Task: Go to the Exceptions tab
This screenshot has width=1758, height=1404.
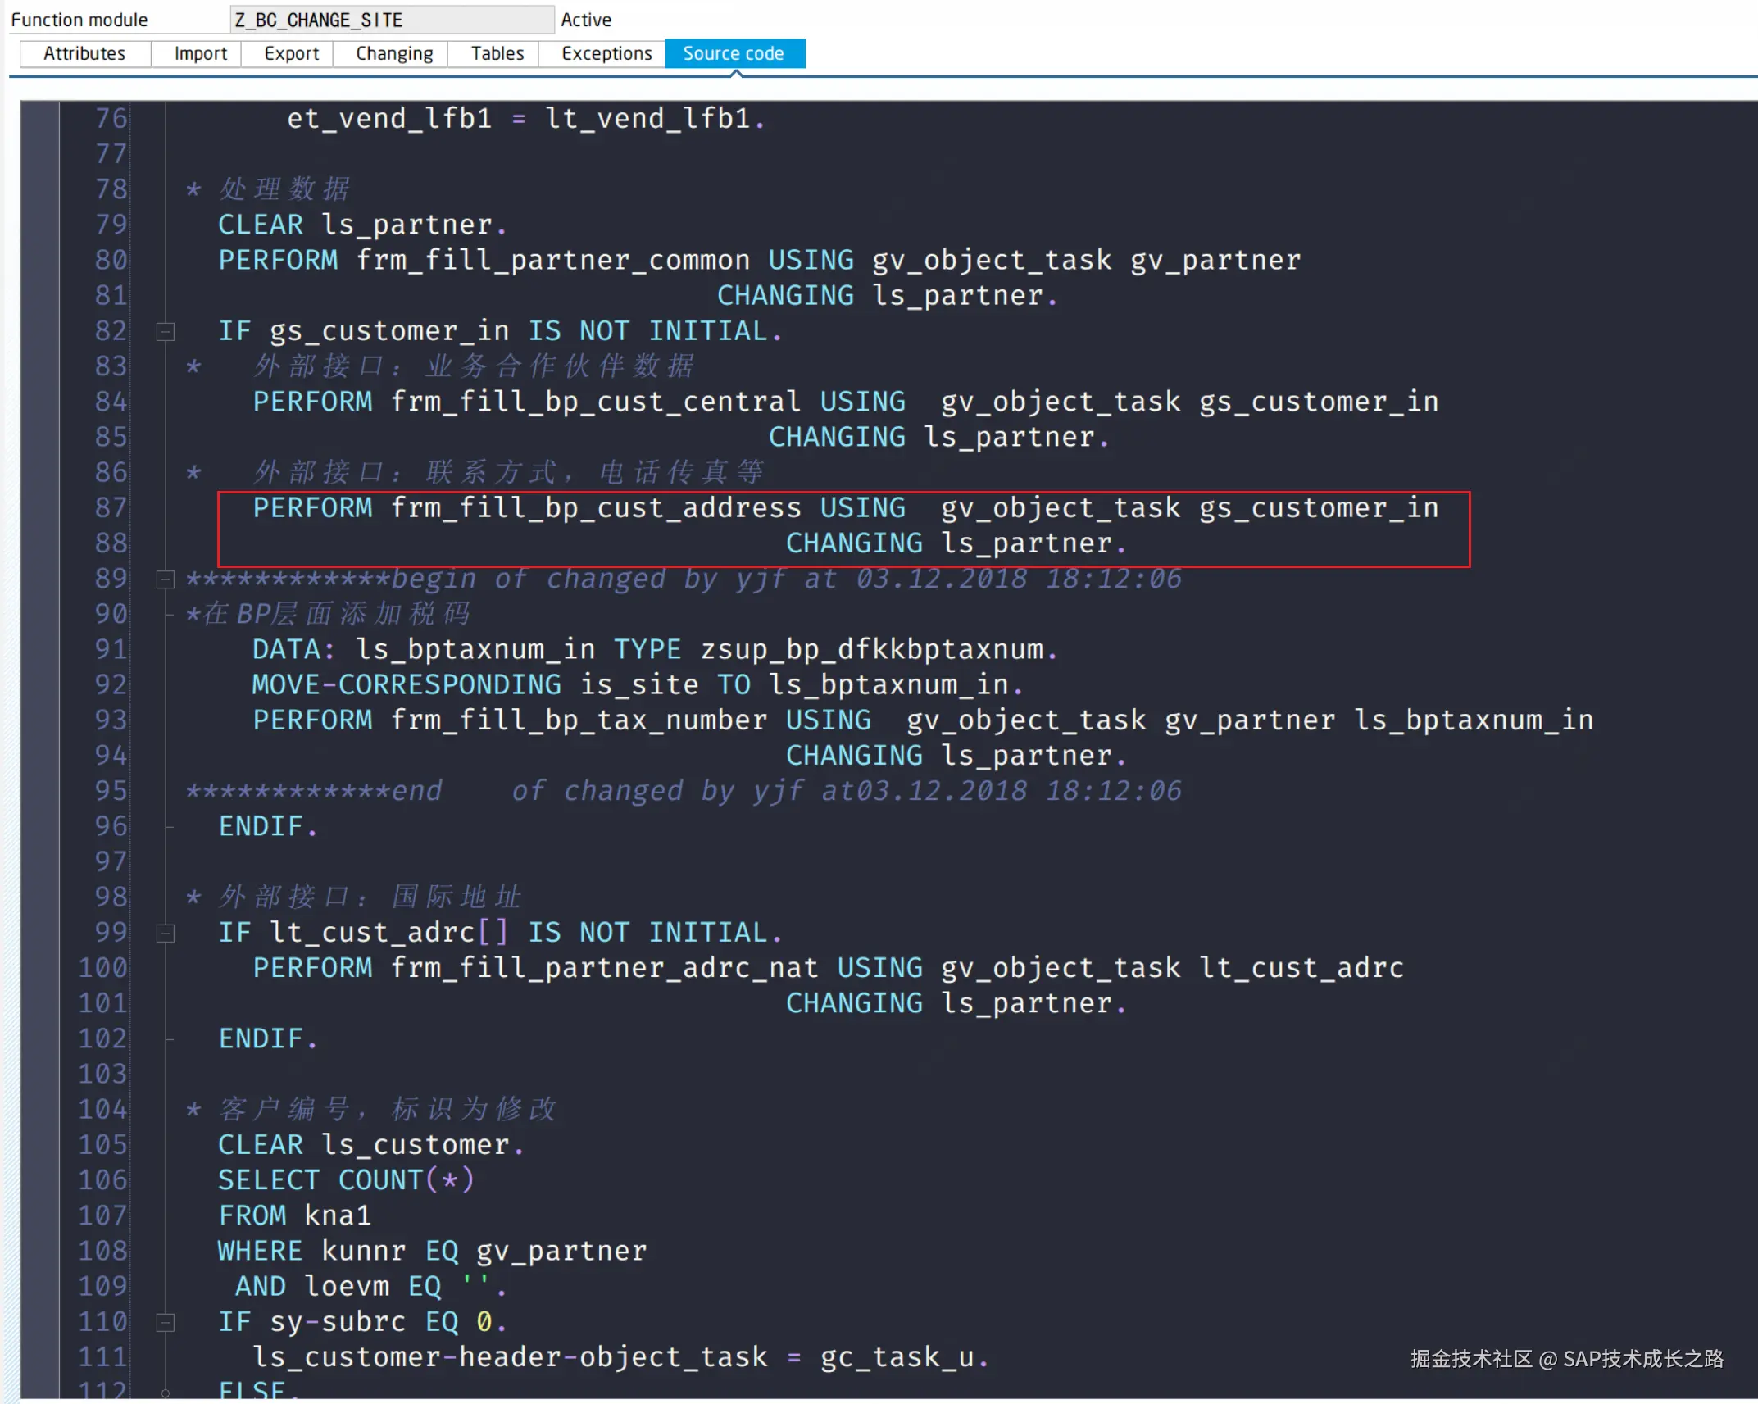Action: click(x=606, y=53)
